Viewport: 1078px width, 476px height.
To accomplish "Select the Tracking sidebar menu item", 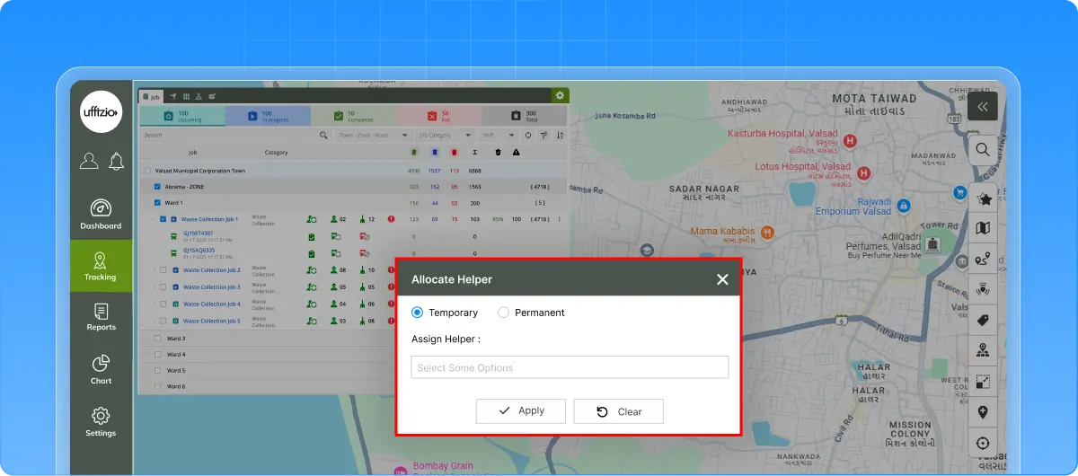I will [101, 266].
